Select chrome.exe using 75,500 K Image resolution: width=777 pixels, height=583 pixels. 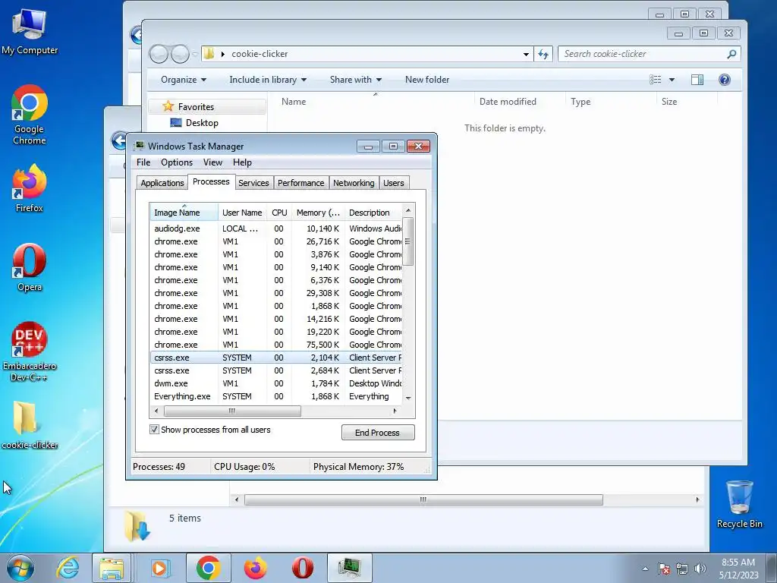(275, 345)
